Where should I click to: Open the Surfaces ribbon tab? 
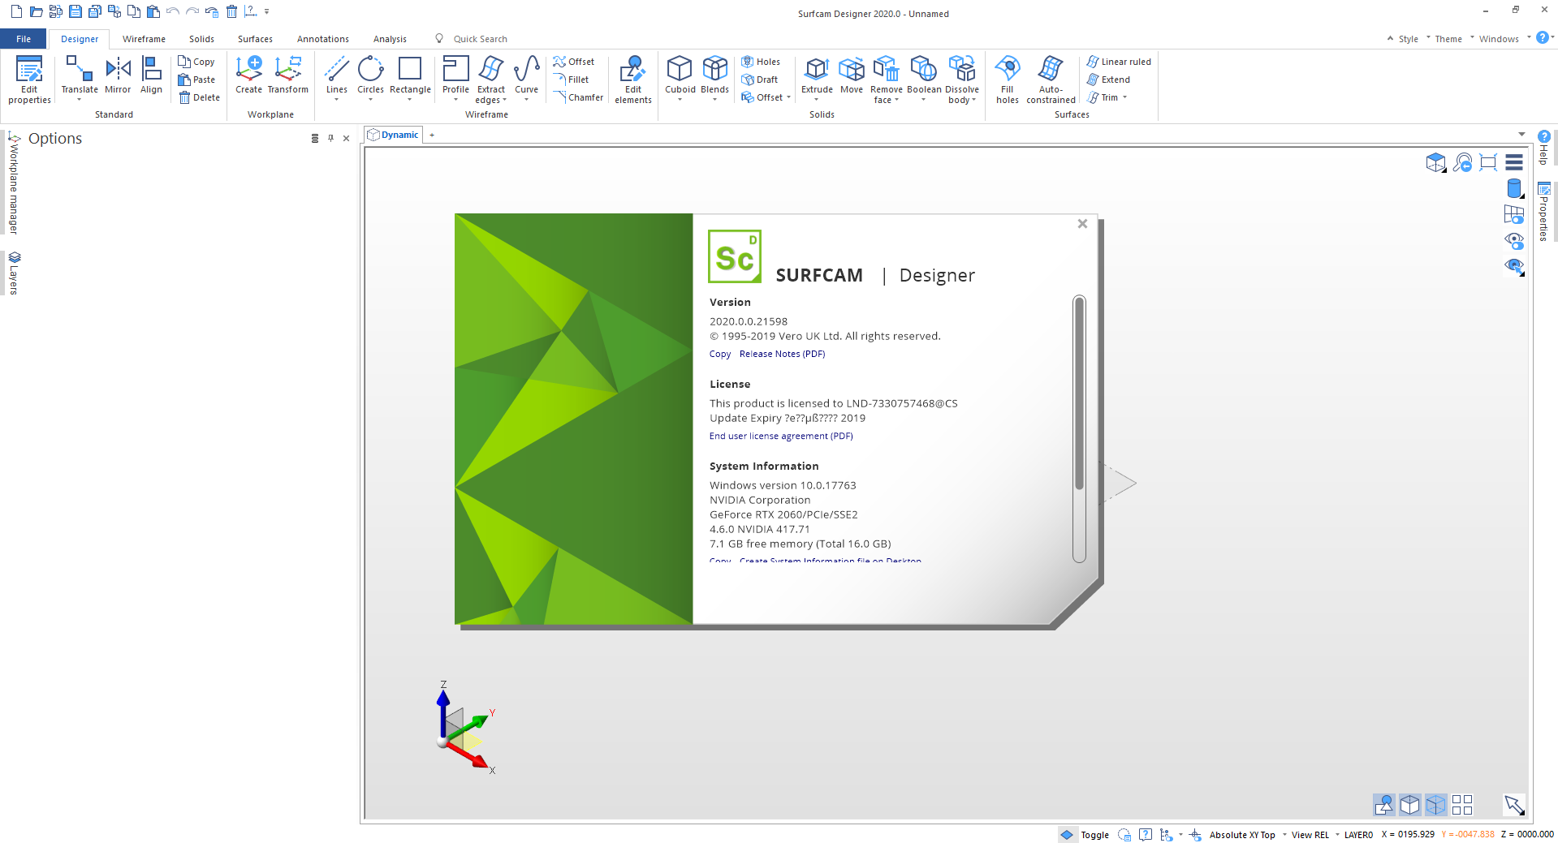pyautogui.click(x=255, y=39)
